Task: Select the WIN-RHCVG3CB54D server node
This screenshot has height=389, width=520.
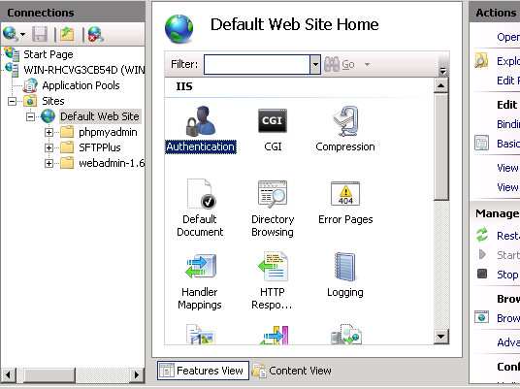Action: coord(83,70)
